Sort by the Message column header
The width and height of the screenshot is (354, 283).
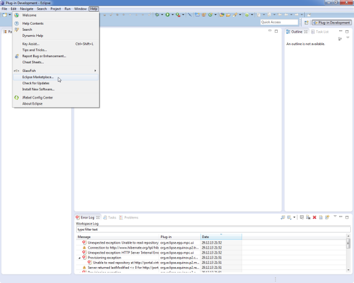pos(117,237)
